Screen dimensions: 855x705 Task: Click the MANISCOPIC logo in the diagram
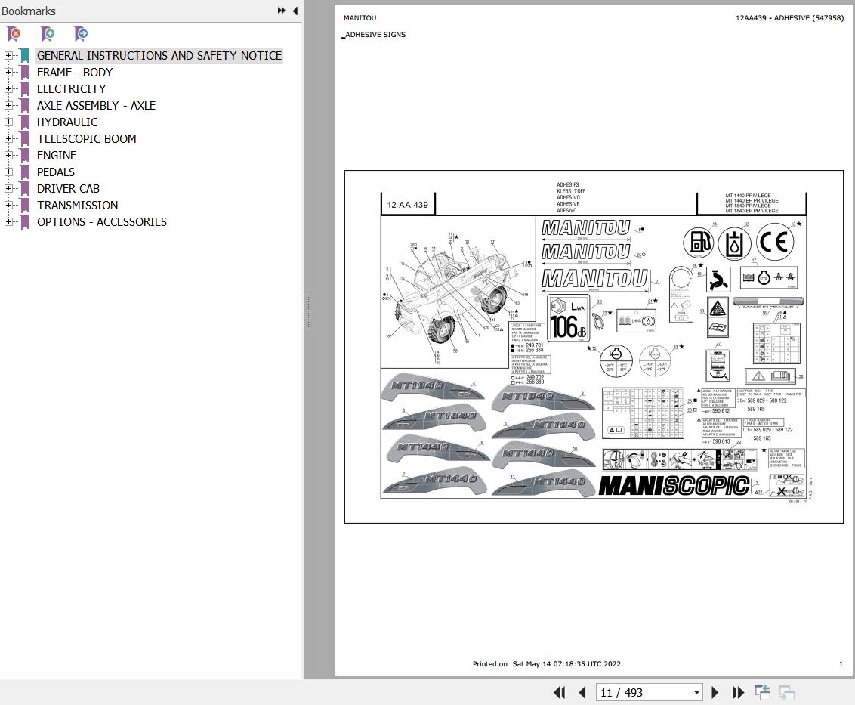(x=674, y=486)
